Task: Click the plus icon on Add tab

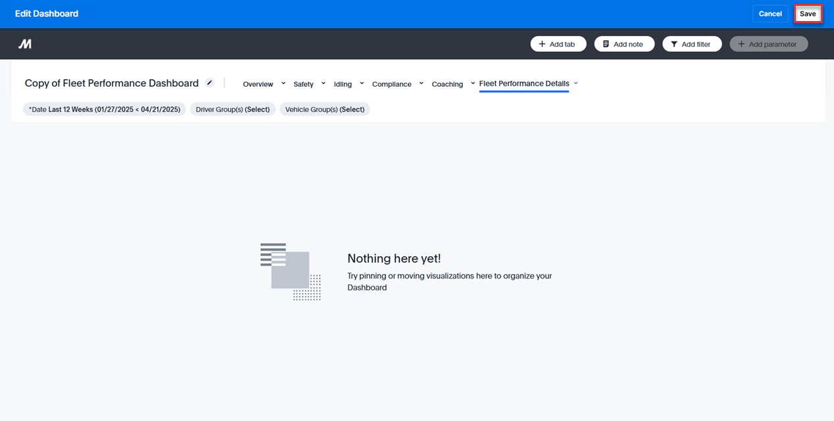Action: pyautogui.click(x=542, y=44)
